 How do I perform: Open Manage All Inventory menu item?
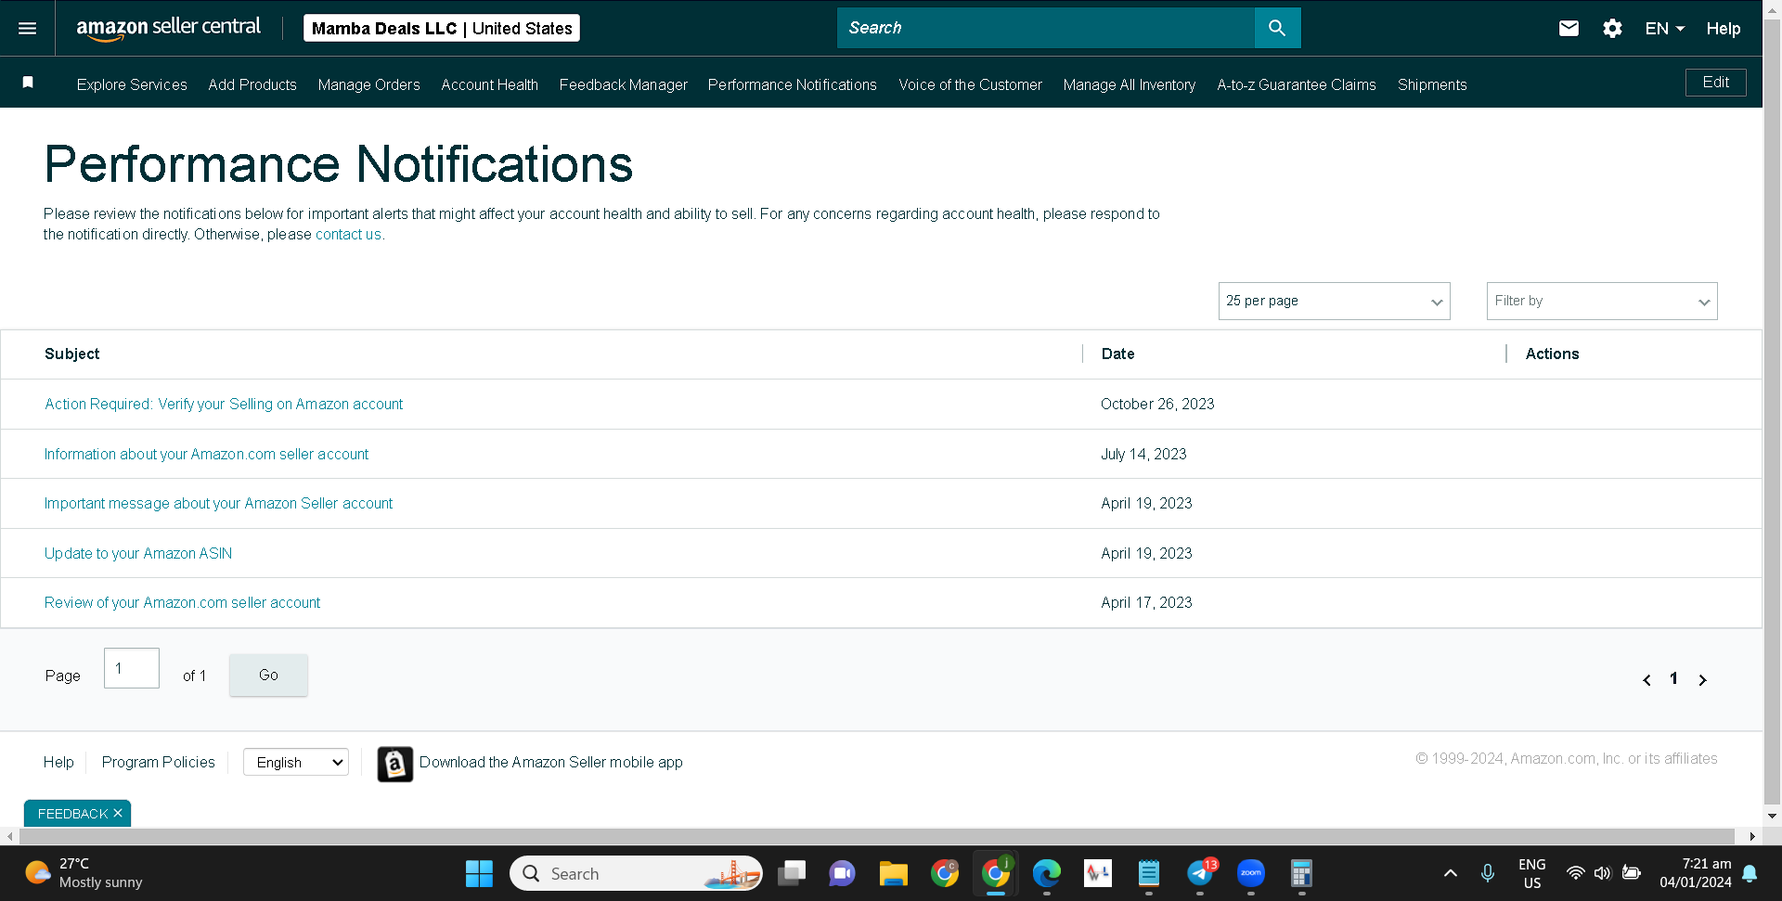pos(1130,84)
